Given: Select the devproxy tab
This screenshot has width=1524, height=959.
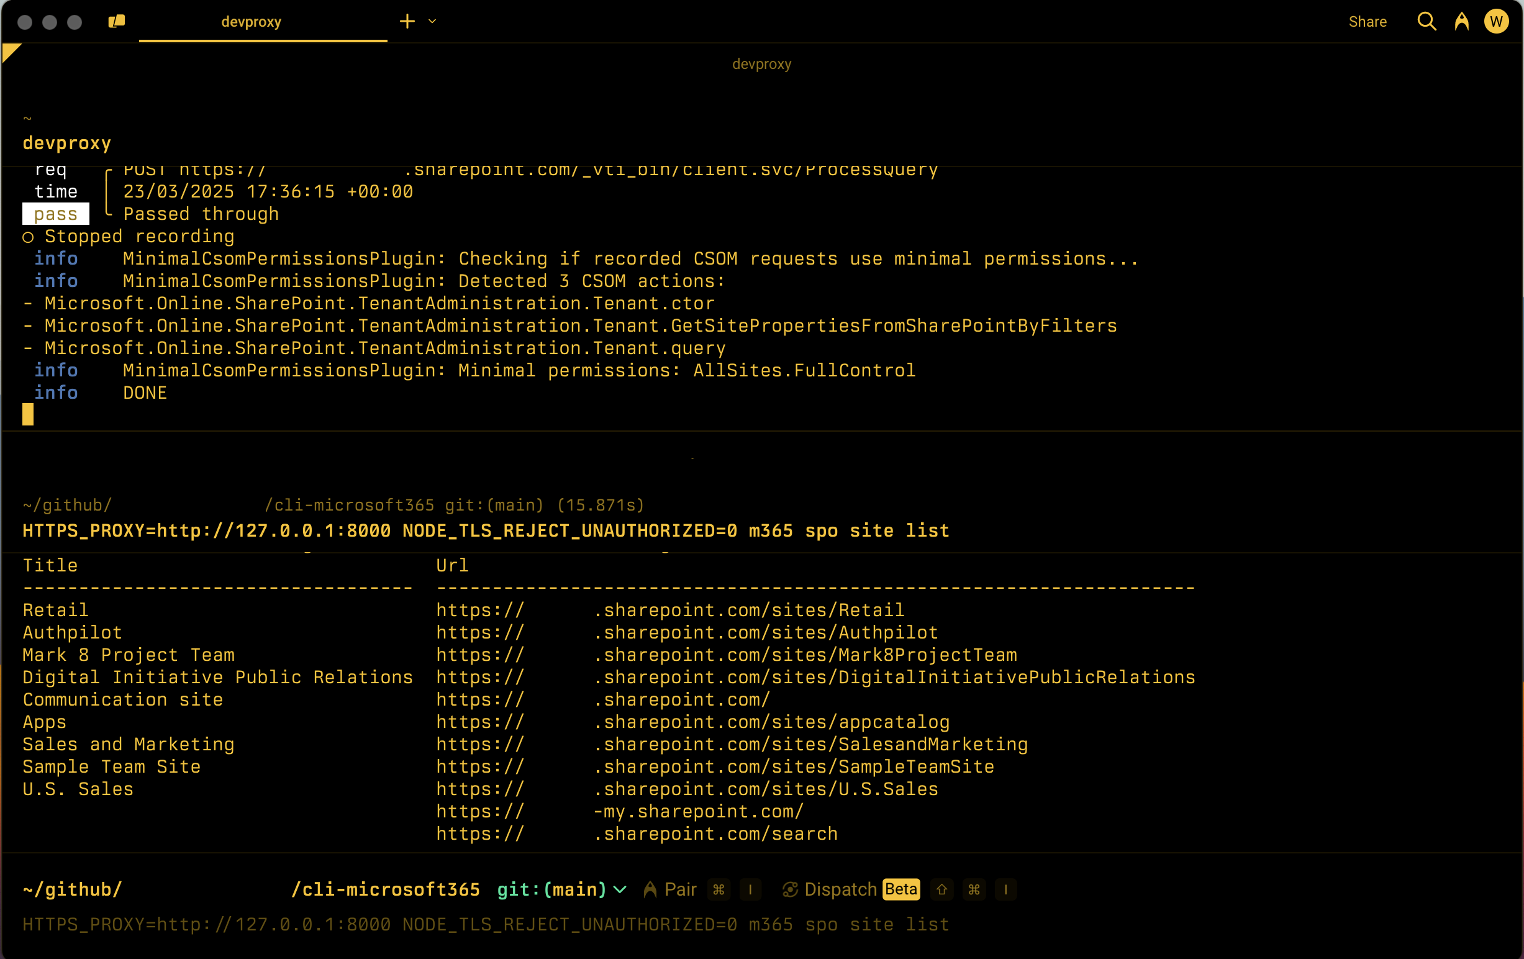Looking at the screenshot, I should (x=252, y=21).
